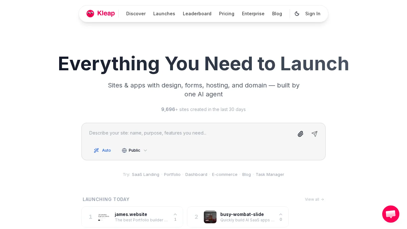
Task: Open the Discover menu item
Action: [x=136, y=14]
